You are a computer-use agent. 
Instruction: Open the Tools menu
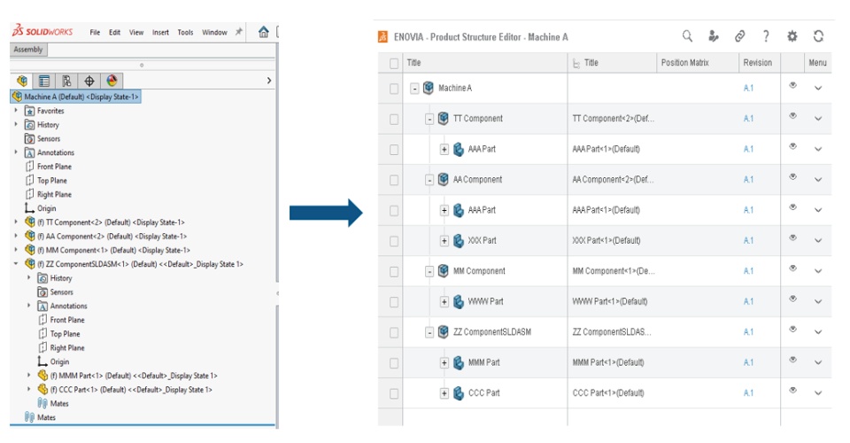[185, 33]
